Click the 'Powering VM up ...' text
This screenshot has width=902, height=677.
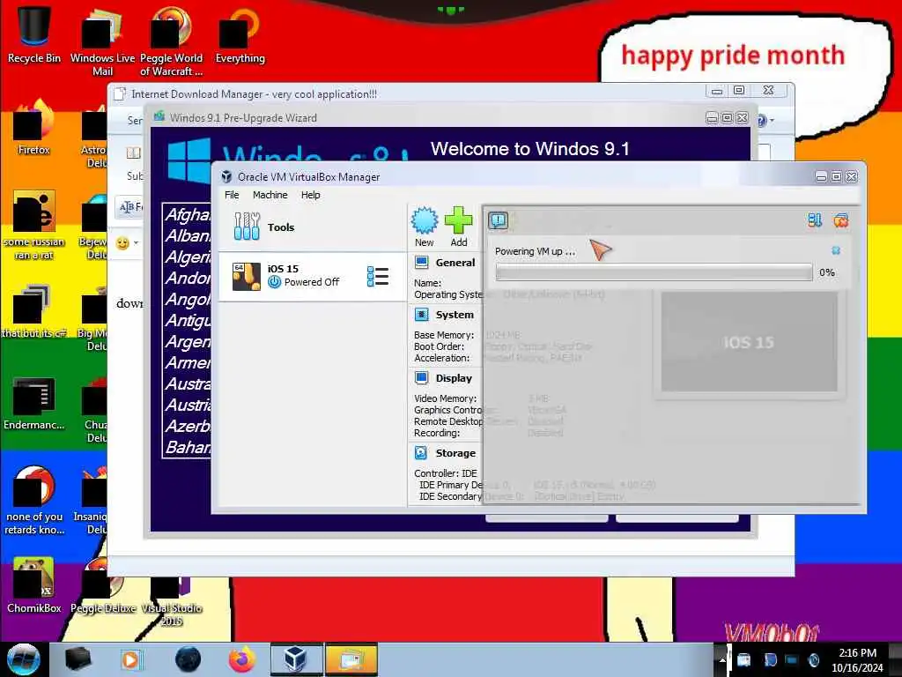535,251
